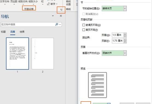Click the 页面设置 group label
Viewport: 152px width, 104px height.
point(29,9)
